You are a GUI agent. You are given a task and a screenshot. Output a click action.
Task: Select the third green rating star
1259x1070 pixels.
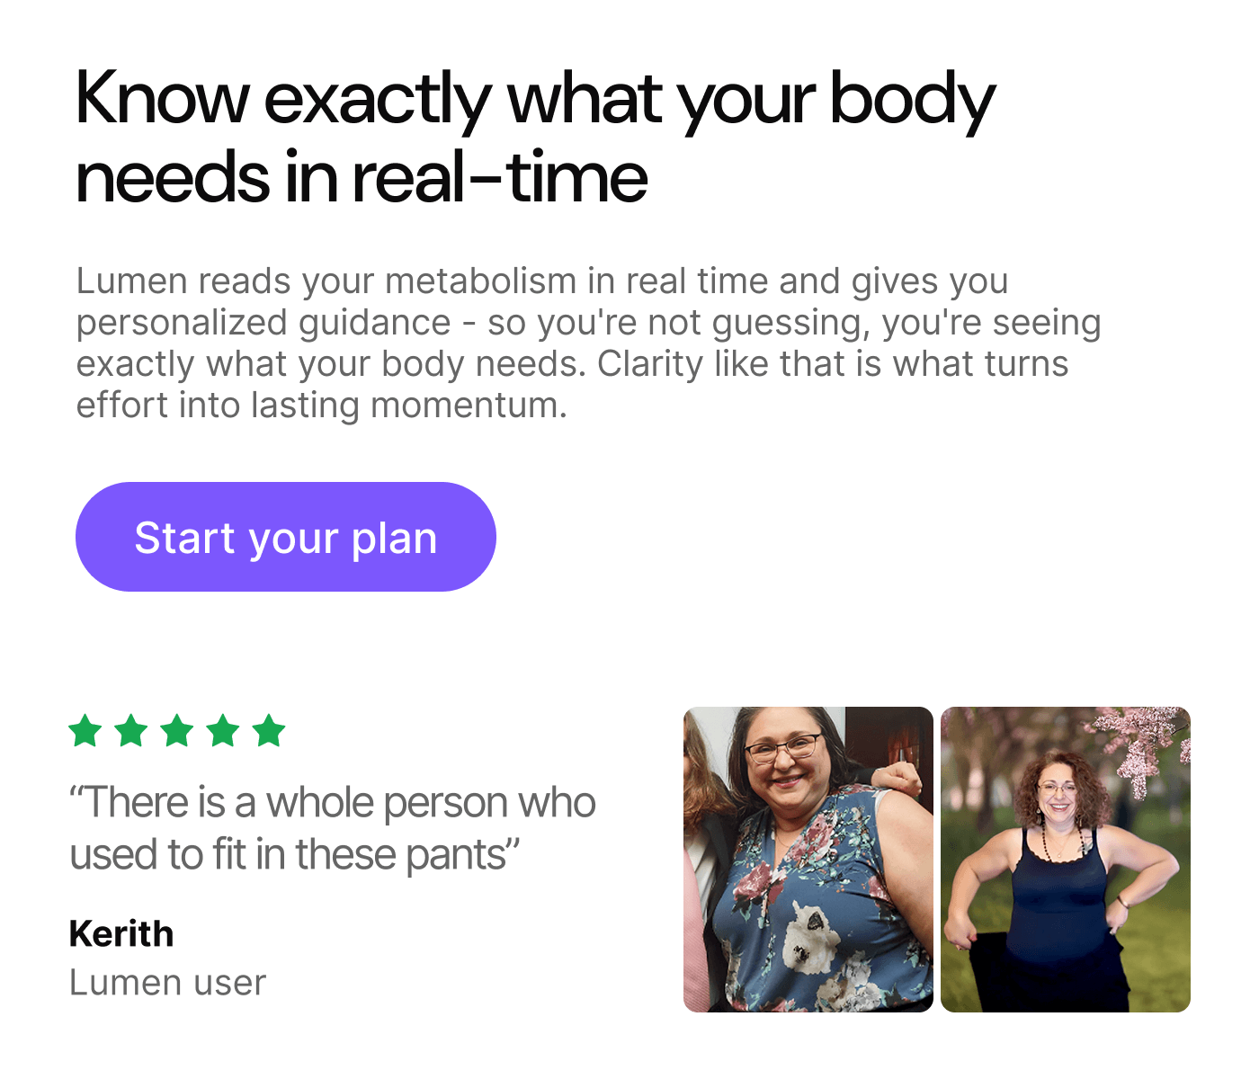click(x=177, y=731)
